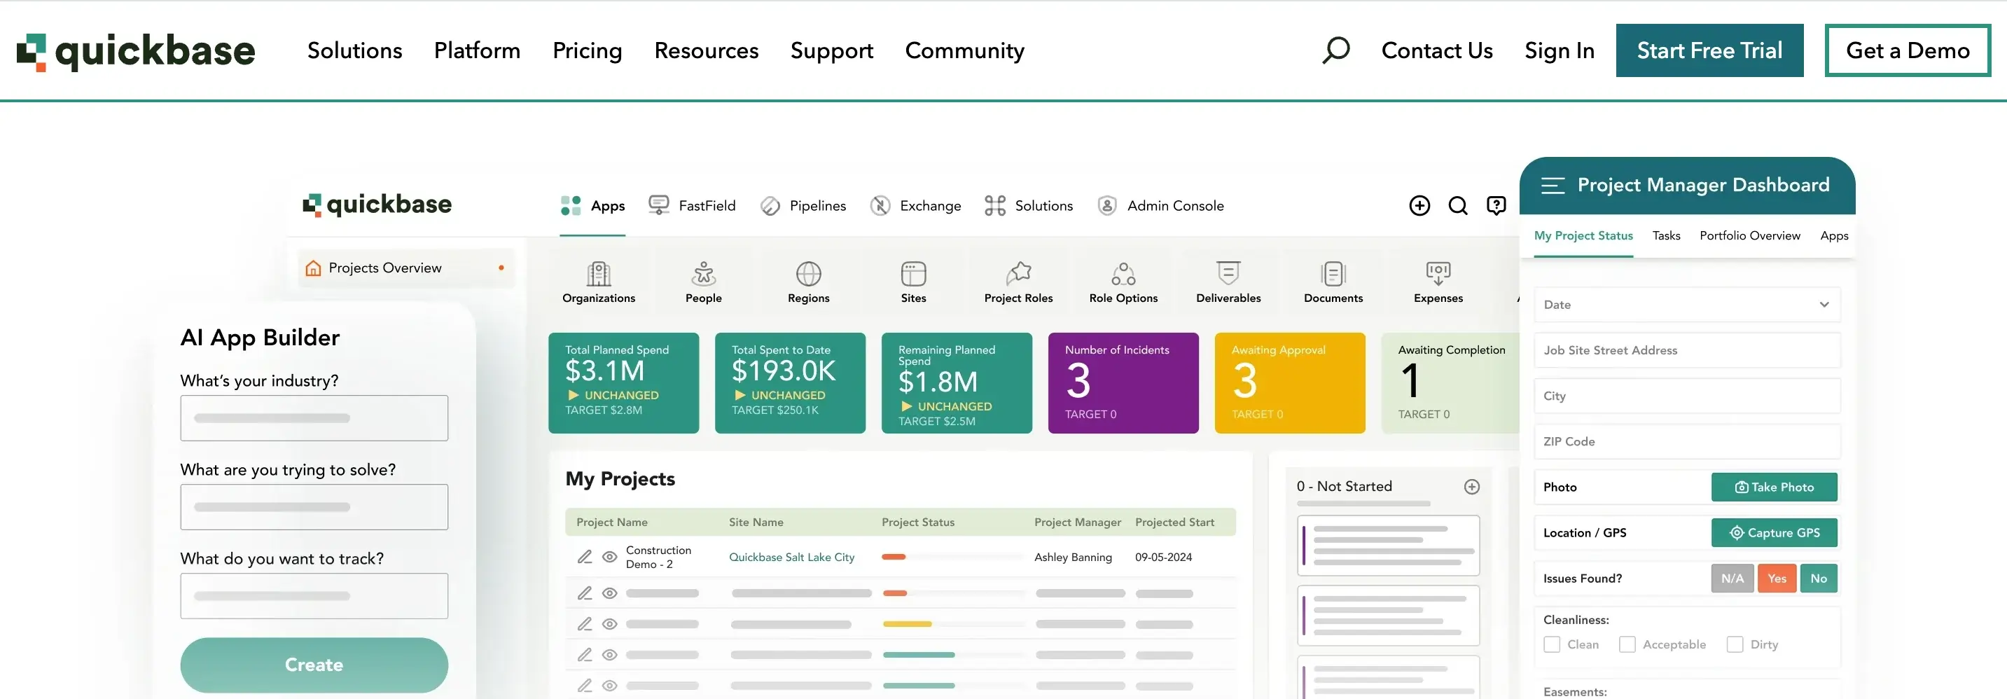2007x699 pixels.
Task: Open the Role Options icon
Action: [x=1123, y=274]
